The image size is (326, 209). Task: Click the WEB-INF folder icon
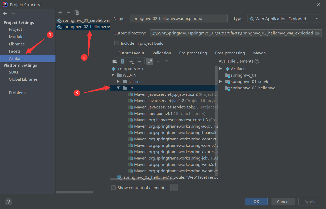point(119,75)
